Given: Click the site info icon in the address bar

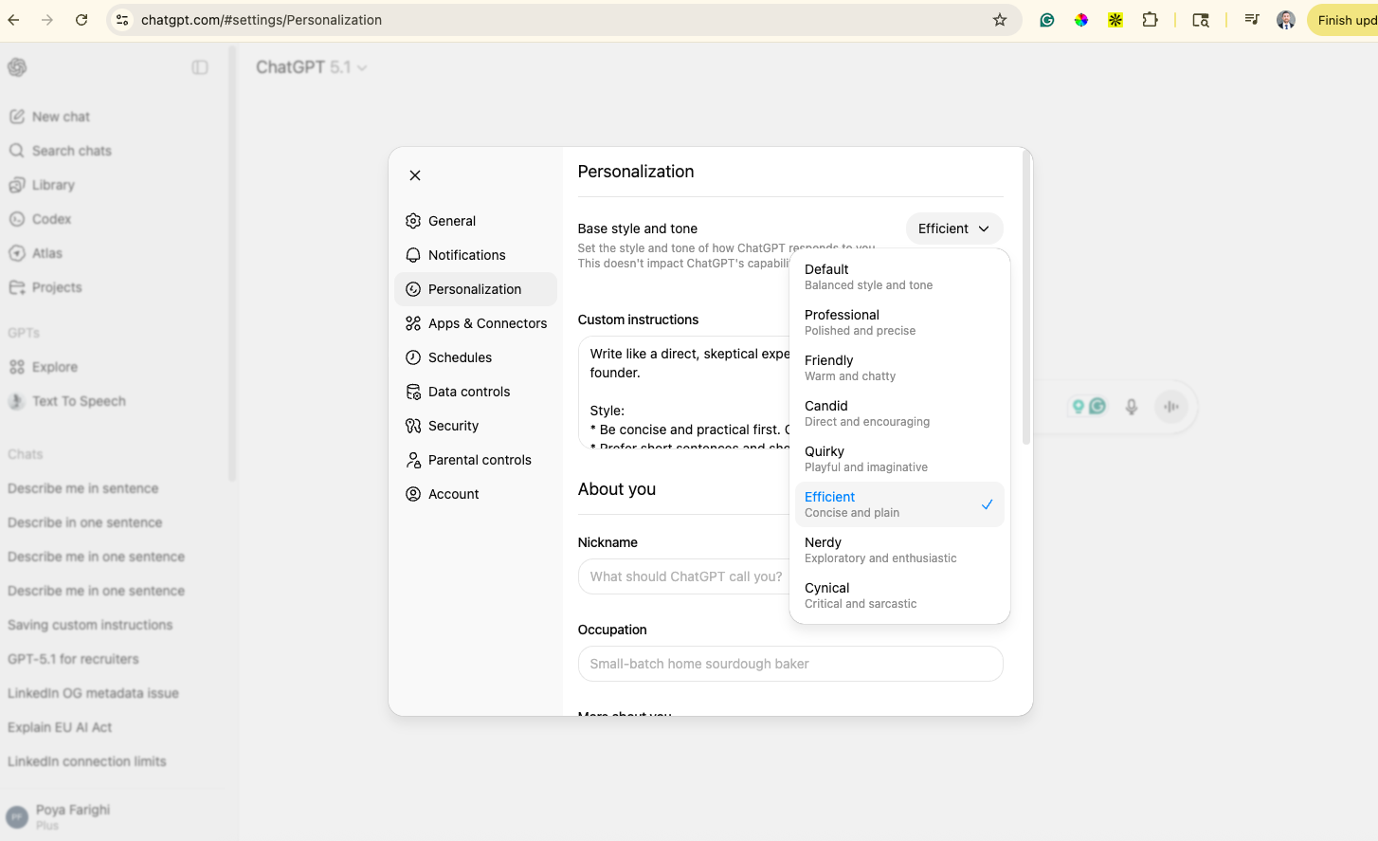Looking at the screenshot, I should 122,20.
